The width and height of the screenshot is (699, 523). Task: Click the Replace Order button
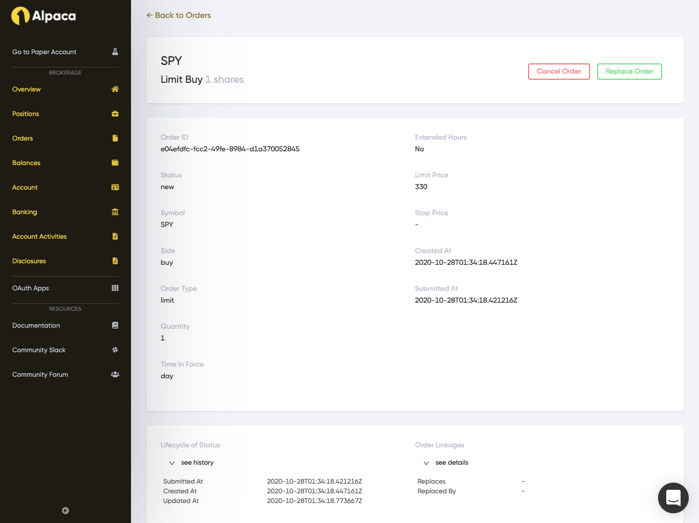point(629,72)
